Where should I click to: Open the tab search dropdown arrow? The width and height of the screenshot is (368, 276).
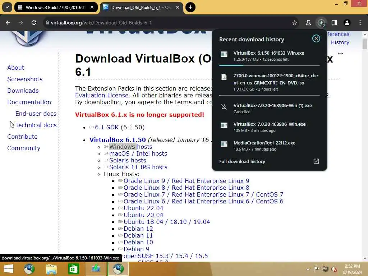(x=7, y=7)
